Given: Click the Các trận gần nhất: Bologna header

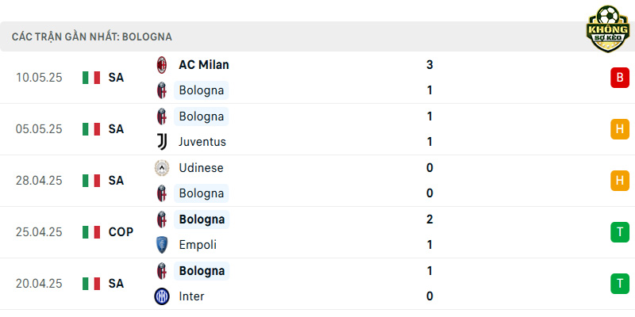Looking at the screenshot, I should coord(92,36).
